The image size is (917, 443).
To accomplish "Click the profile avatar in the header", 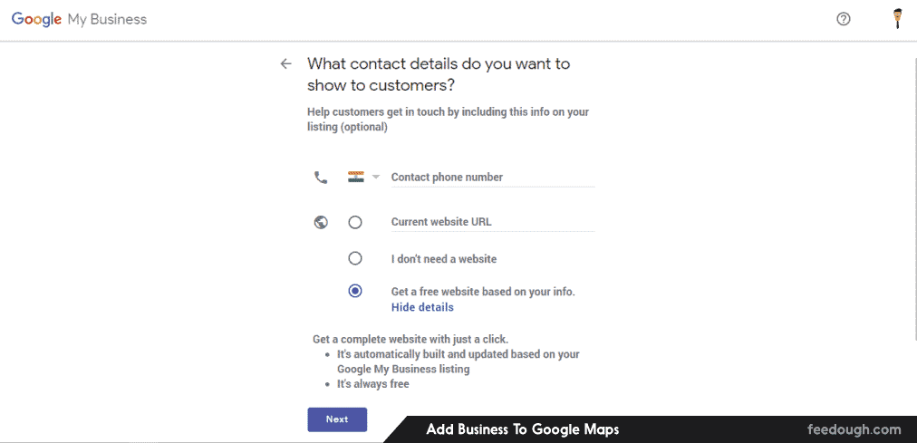I will coord(897,19).
